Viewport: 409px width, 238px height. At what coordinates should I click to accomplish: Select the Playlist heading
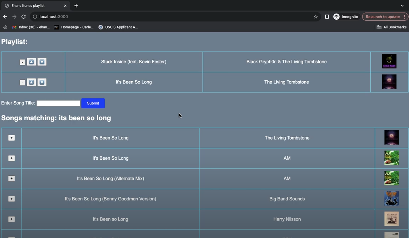[x=14, y=42]
